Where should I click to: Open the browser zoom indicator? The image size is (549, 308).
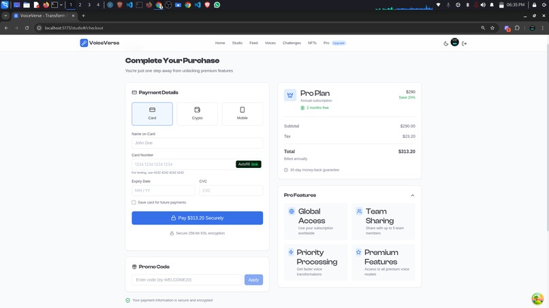pyautogui.click(x=483, y=28)
